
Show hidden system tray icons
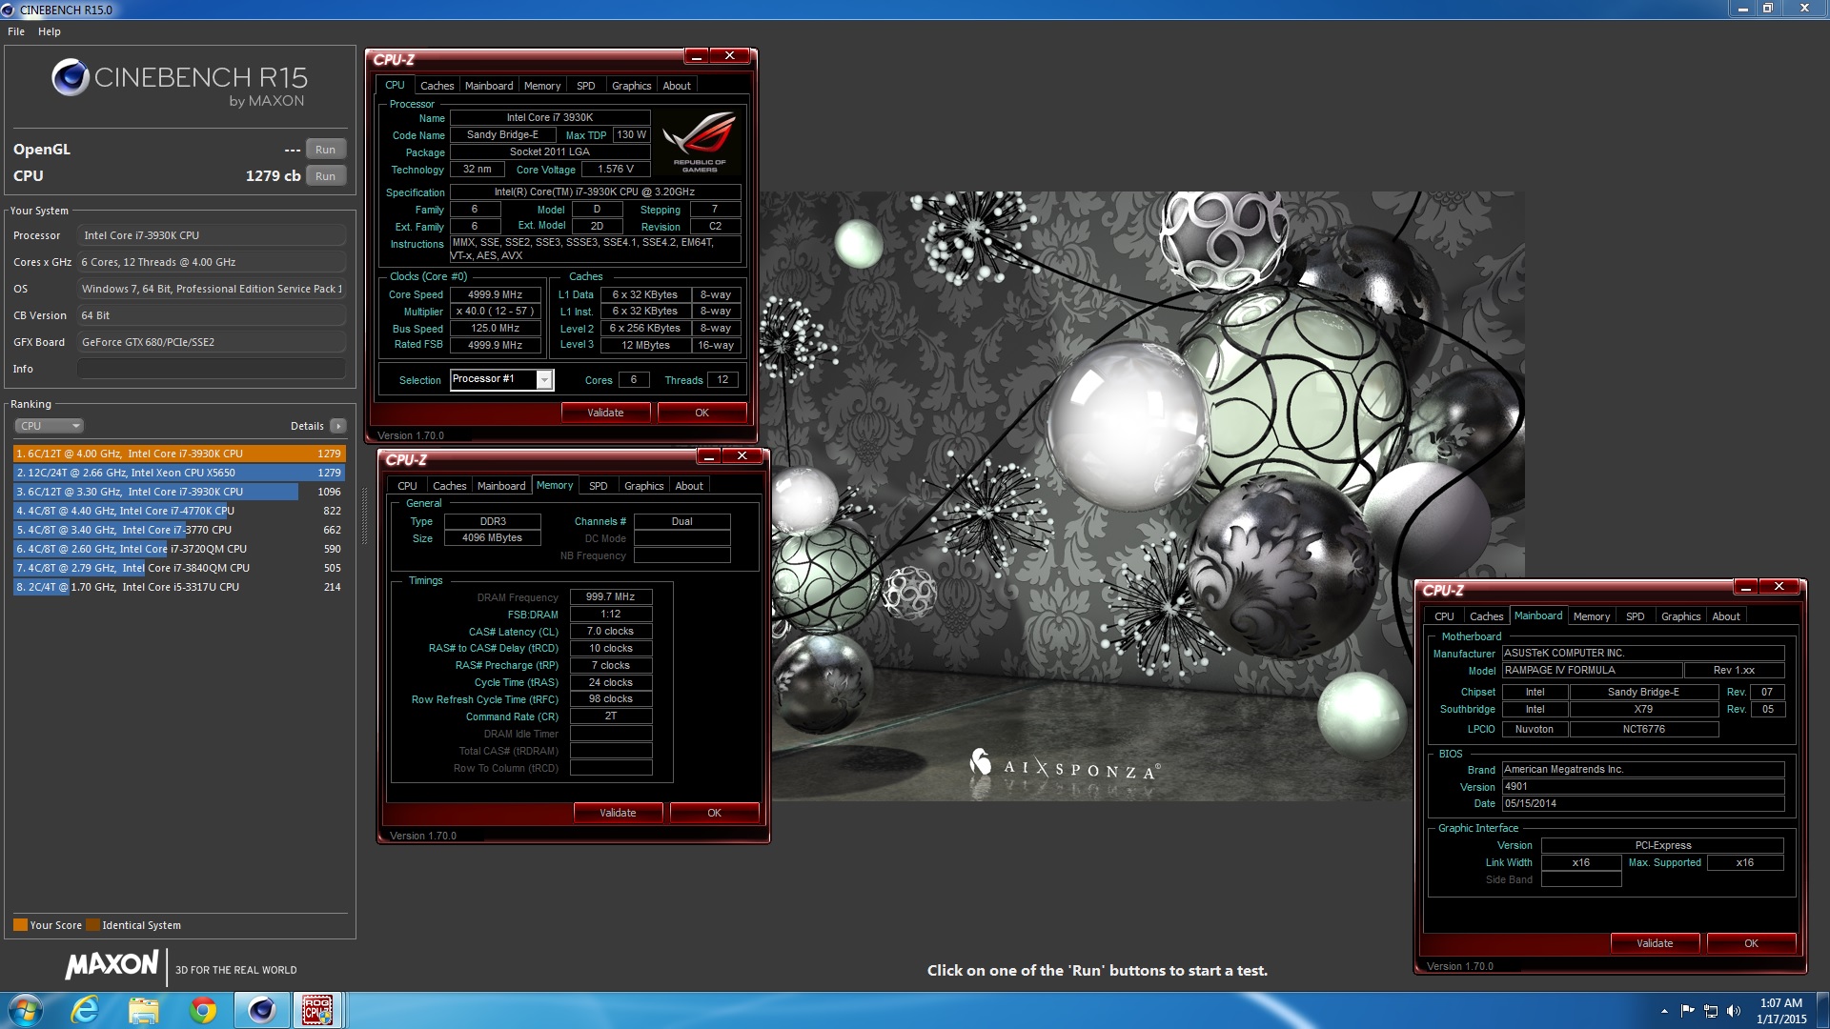tap(1664, 1011)
